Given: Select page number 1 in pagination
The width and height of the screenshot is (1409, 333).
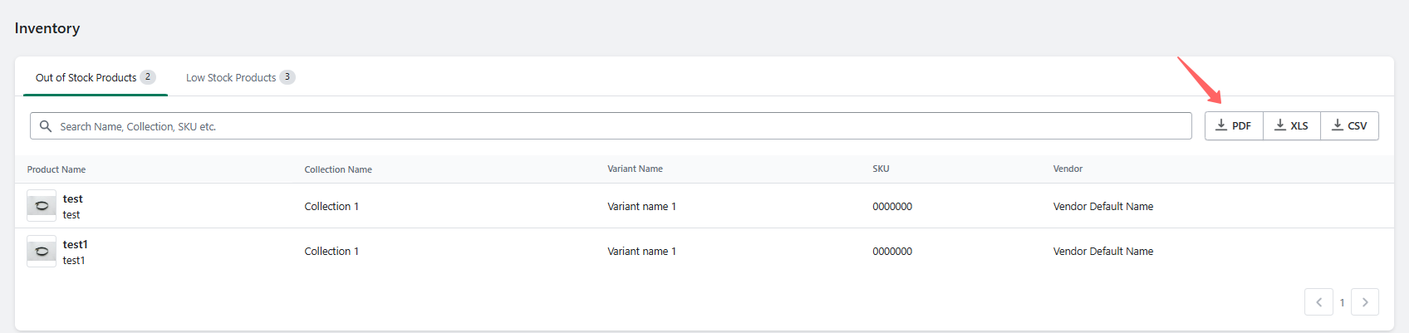Looking at the screenshot, I should tap(1342, 303).
